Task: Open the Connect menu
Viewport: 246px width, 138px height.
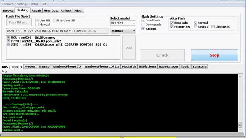Action: pos(7,4)
